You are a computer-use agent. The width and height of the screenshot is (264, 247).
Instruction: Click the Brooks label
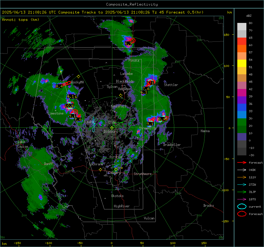(x=209, y=206)
